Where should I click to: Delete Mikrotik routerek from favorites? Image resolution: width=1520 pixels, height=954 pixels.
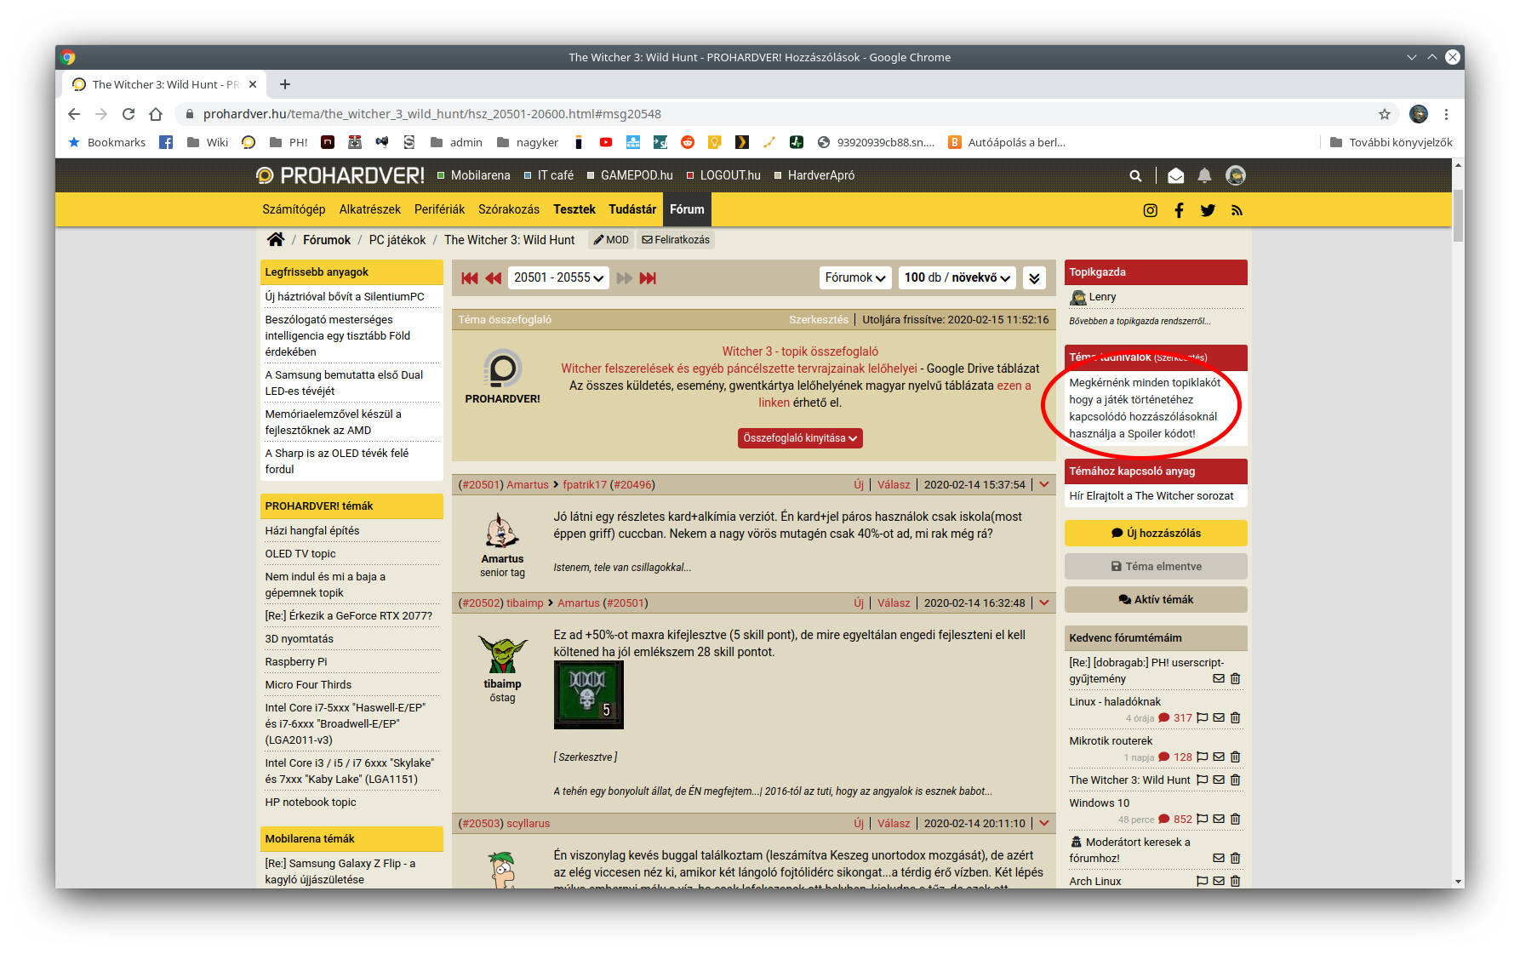(x=1236, y=757)
